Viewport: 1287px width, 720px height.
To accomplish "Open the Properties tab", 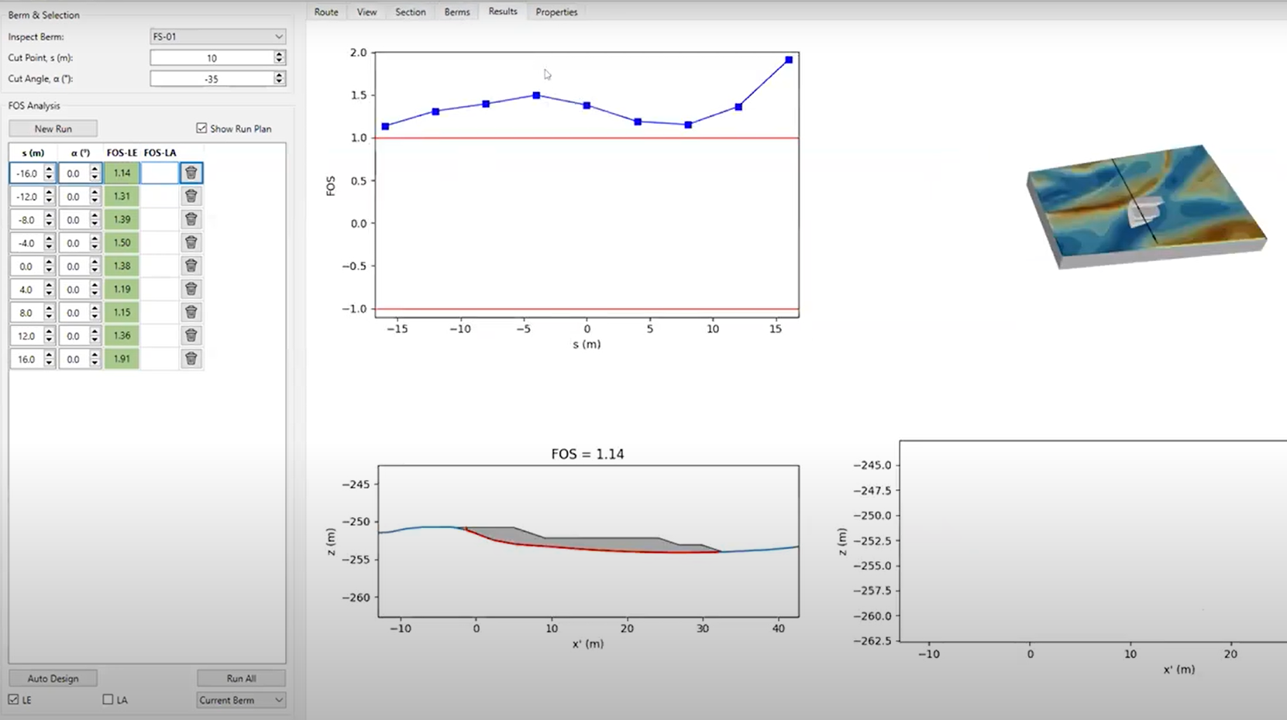I will pyautogui.click(x=556, y=12).
